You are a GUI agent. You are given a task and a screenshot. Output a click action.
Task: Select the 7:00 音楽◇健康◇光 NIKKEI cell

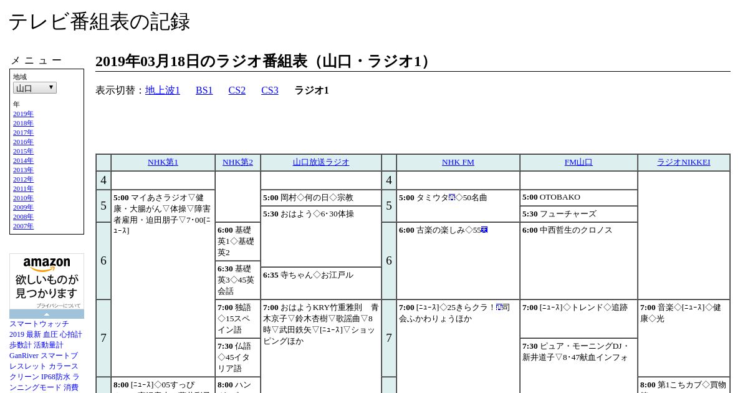point(684,338)
